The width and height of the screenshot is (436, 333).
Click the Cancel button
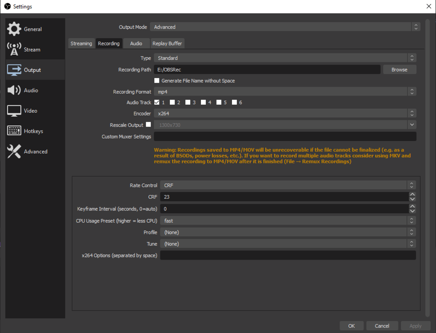click(x=382, y=325)
